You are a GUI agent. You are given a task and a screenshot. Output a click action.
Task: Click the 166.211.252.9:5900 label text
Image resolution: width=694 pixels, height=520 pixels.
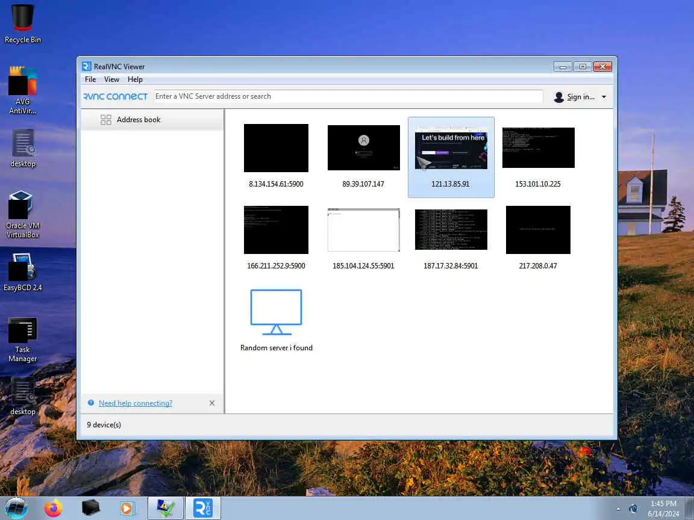coord(276,266)
